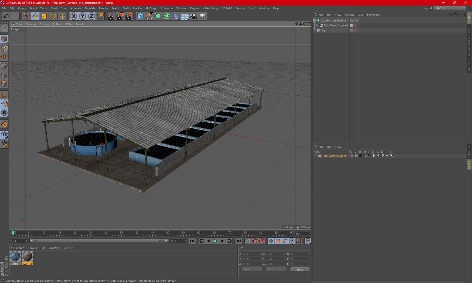Open the Sculpt menu
Image resolution: width=472 pixels, height=283 pixels.
[115, 8]
